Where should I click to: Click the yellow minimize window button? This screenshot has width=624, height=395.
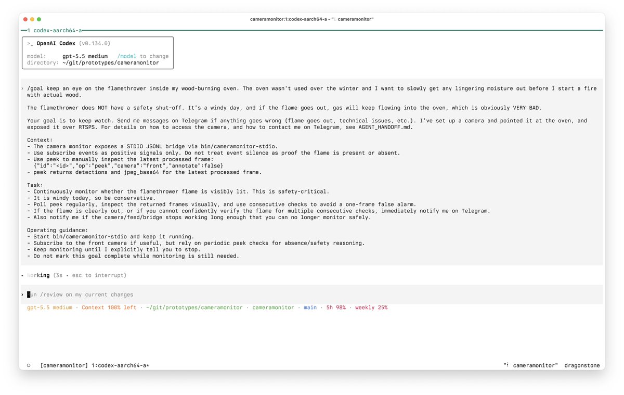click(x=32, y=19)
